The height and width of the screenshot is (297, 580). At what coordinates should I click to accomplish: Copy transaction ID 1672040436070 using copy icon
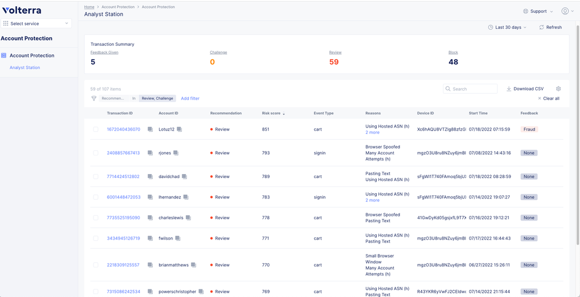[150, 129]
